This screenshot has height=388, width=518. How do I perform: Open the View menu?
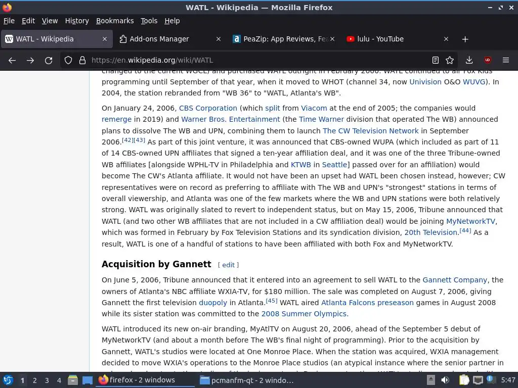coord(50,21)
